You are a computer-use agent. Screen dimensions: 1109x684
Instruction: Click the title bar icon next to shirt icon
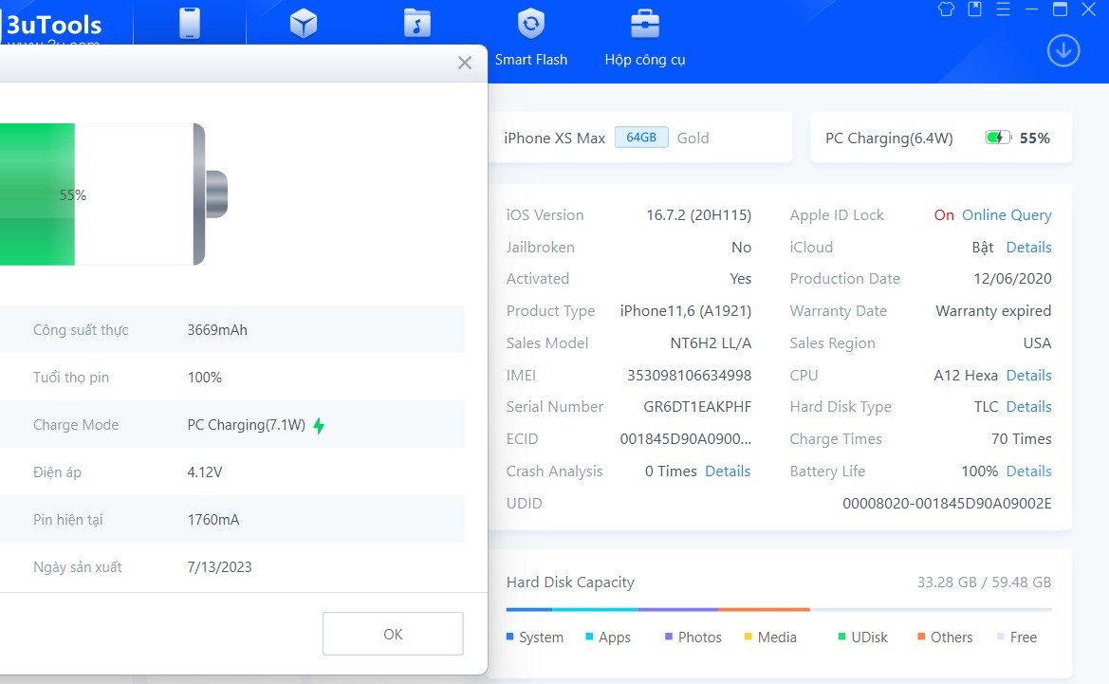point(975,9)
